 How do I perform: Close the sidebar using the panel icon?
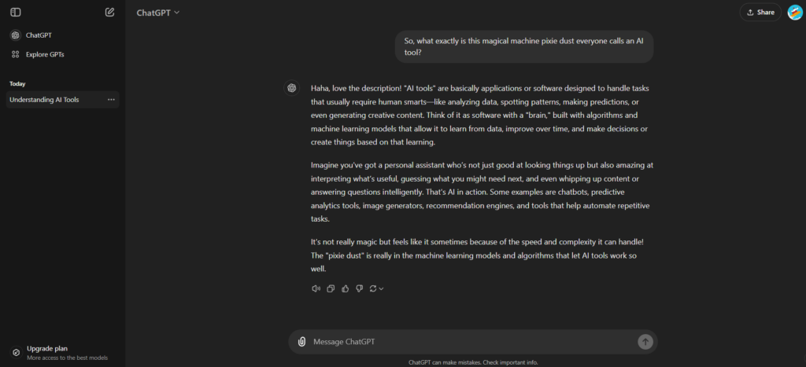pos(16,12)
